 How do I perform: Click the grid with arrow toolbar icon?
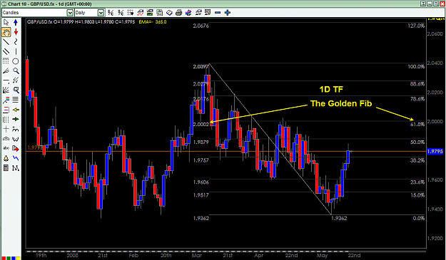coord(131,13)
